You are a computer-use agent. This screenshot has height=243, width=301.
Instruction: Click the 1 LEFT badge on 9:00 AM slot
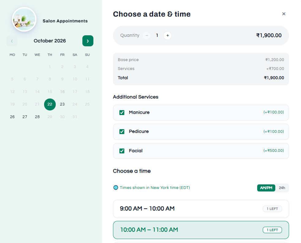tap(272, 209)
